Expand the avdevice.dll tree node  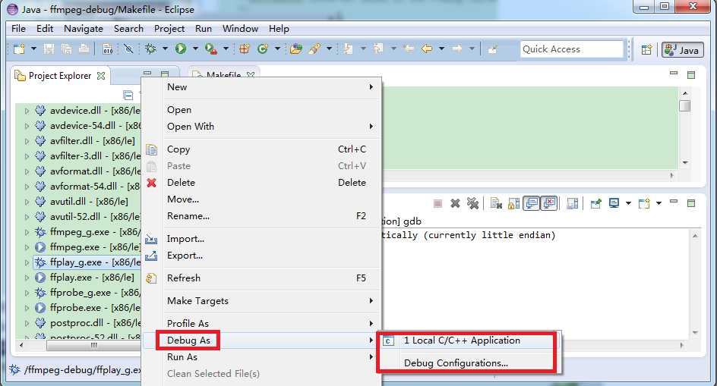(27, 111)
